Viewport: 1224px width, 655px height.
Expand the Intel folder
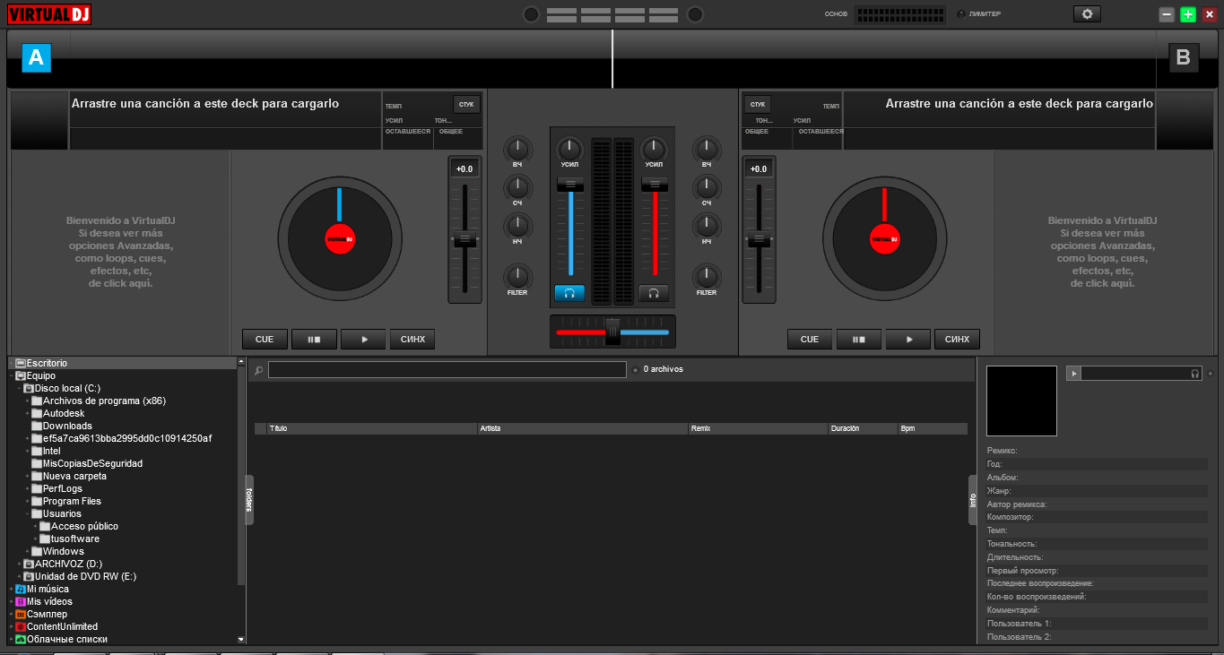[27, 451]
